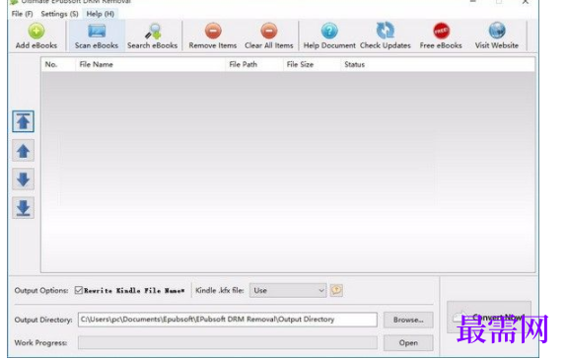
Task: Toggle the Rewrite Kindle File Names checkbox
Action: [79, 290]
